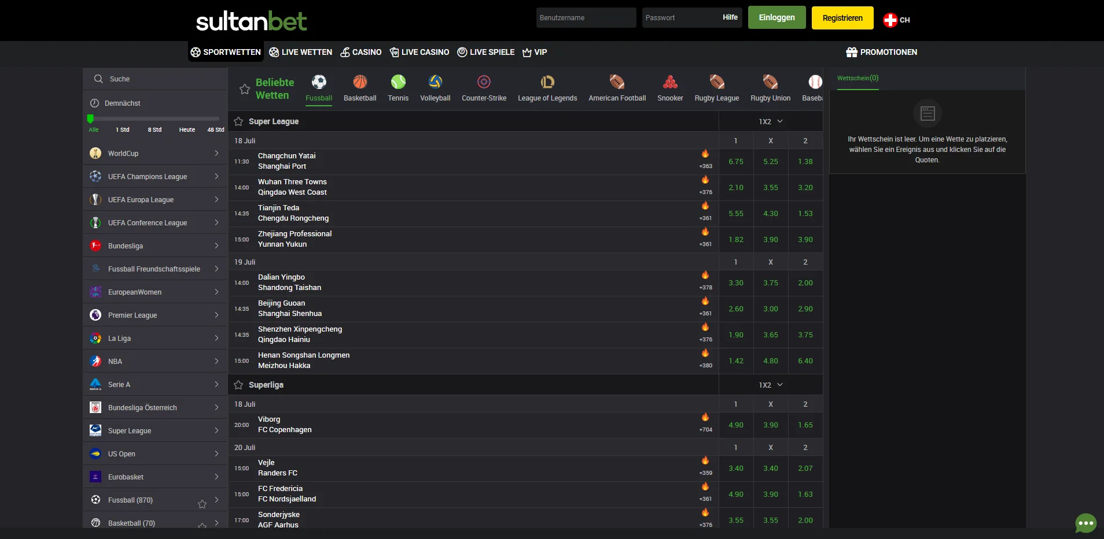This screenshot has width=1104, height=539.
Task: Click the empty bet slip icon
Action: pyautogui.click(x=928, y=113)
